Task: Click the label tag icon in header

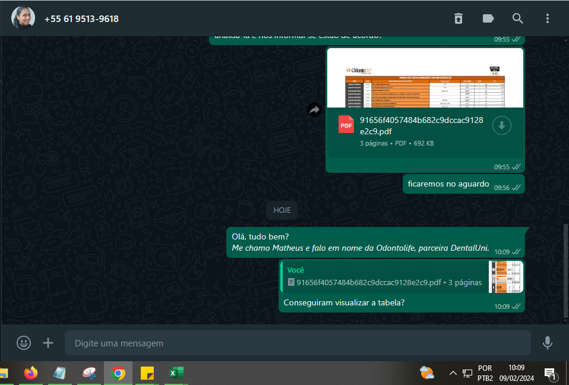Action: click(x=488, y=18)
